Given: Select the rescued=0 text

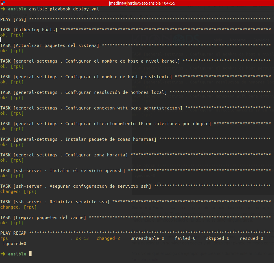Looking at the screenshot, I should click(x=251, y=238).
